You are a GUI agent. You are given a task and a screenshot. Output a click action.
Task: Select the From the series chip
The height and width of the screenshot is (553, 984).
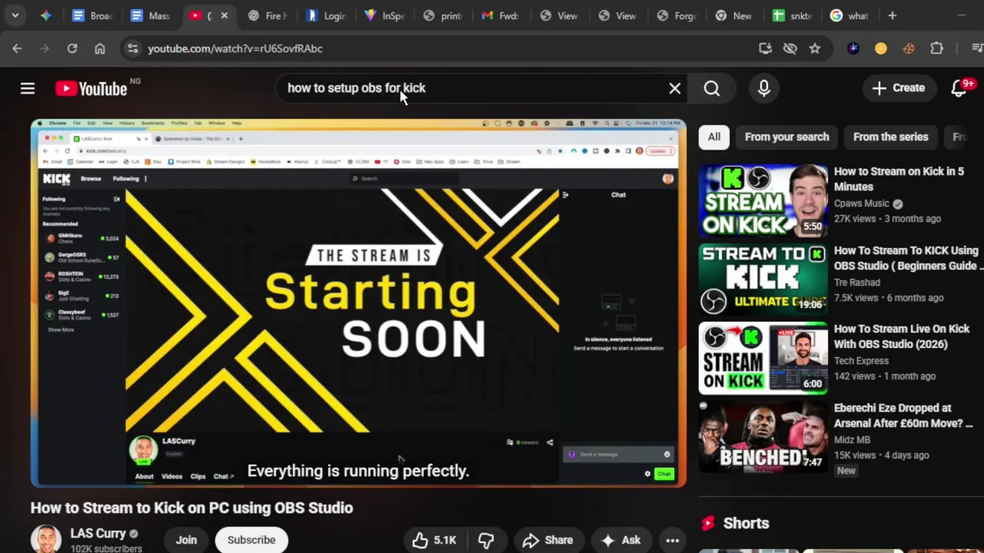click(x=891, y=137)
